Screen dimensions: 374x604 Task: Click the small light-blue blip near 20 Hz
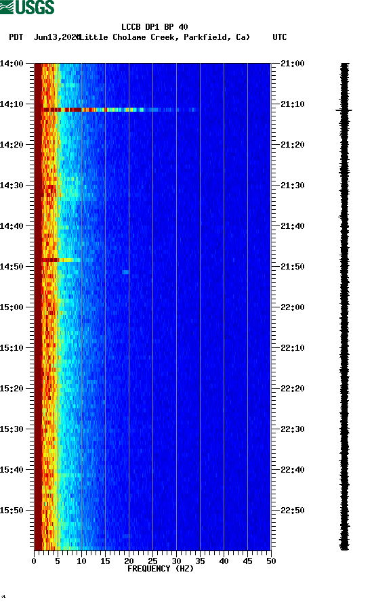(x=125, y=272)
